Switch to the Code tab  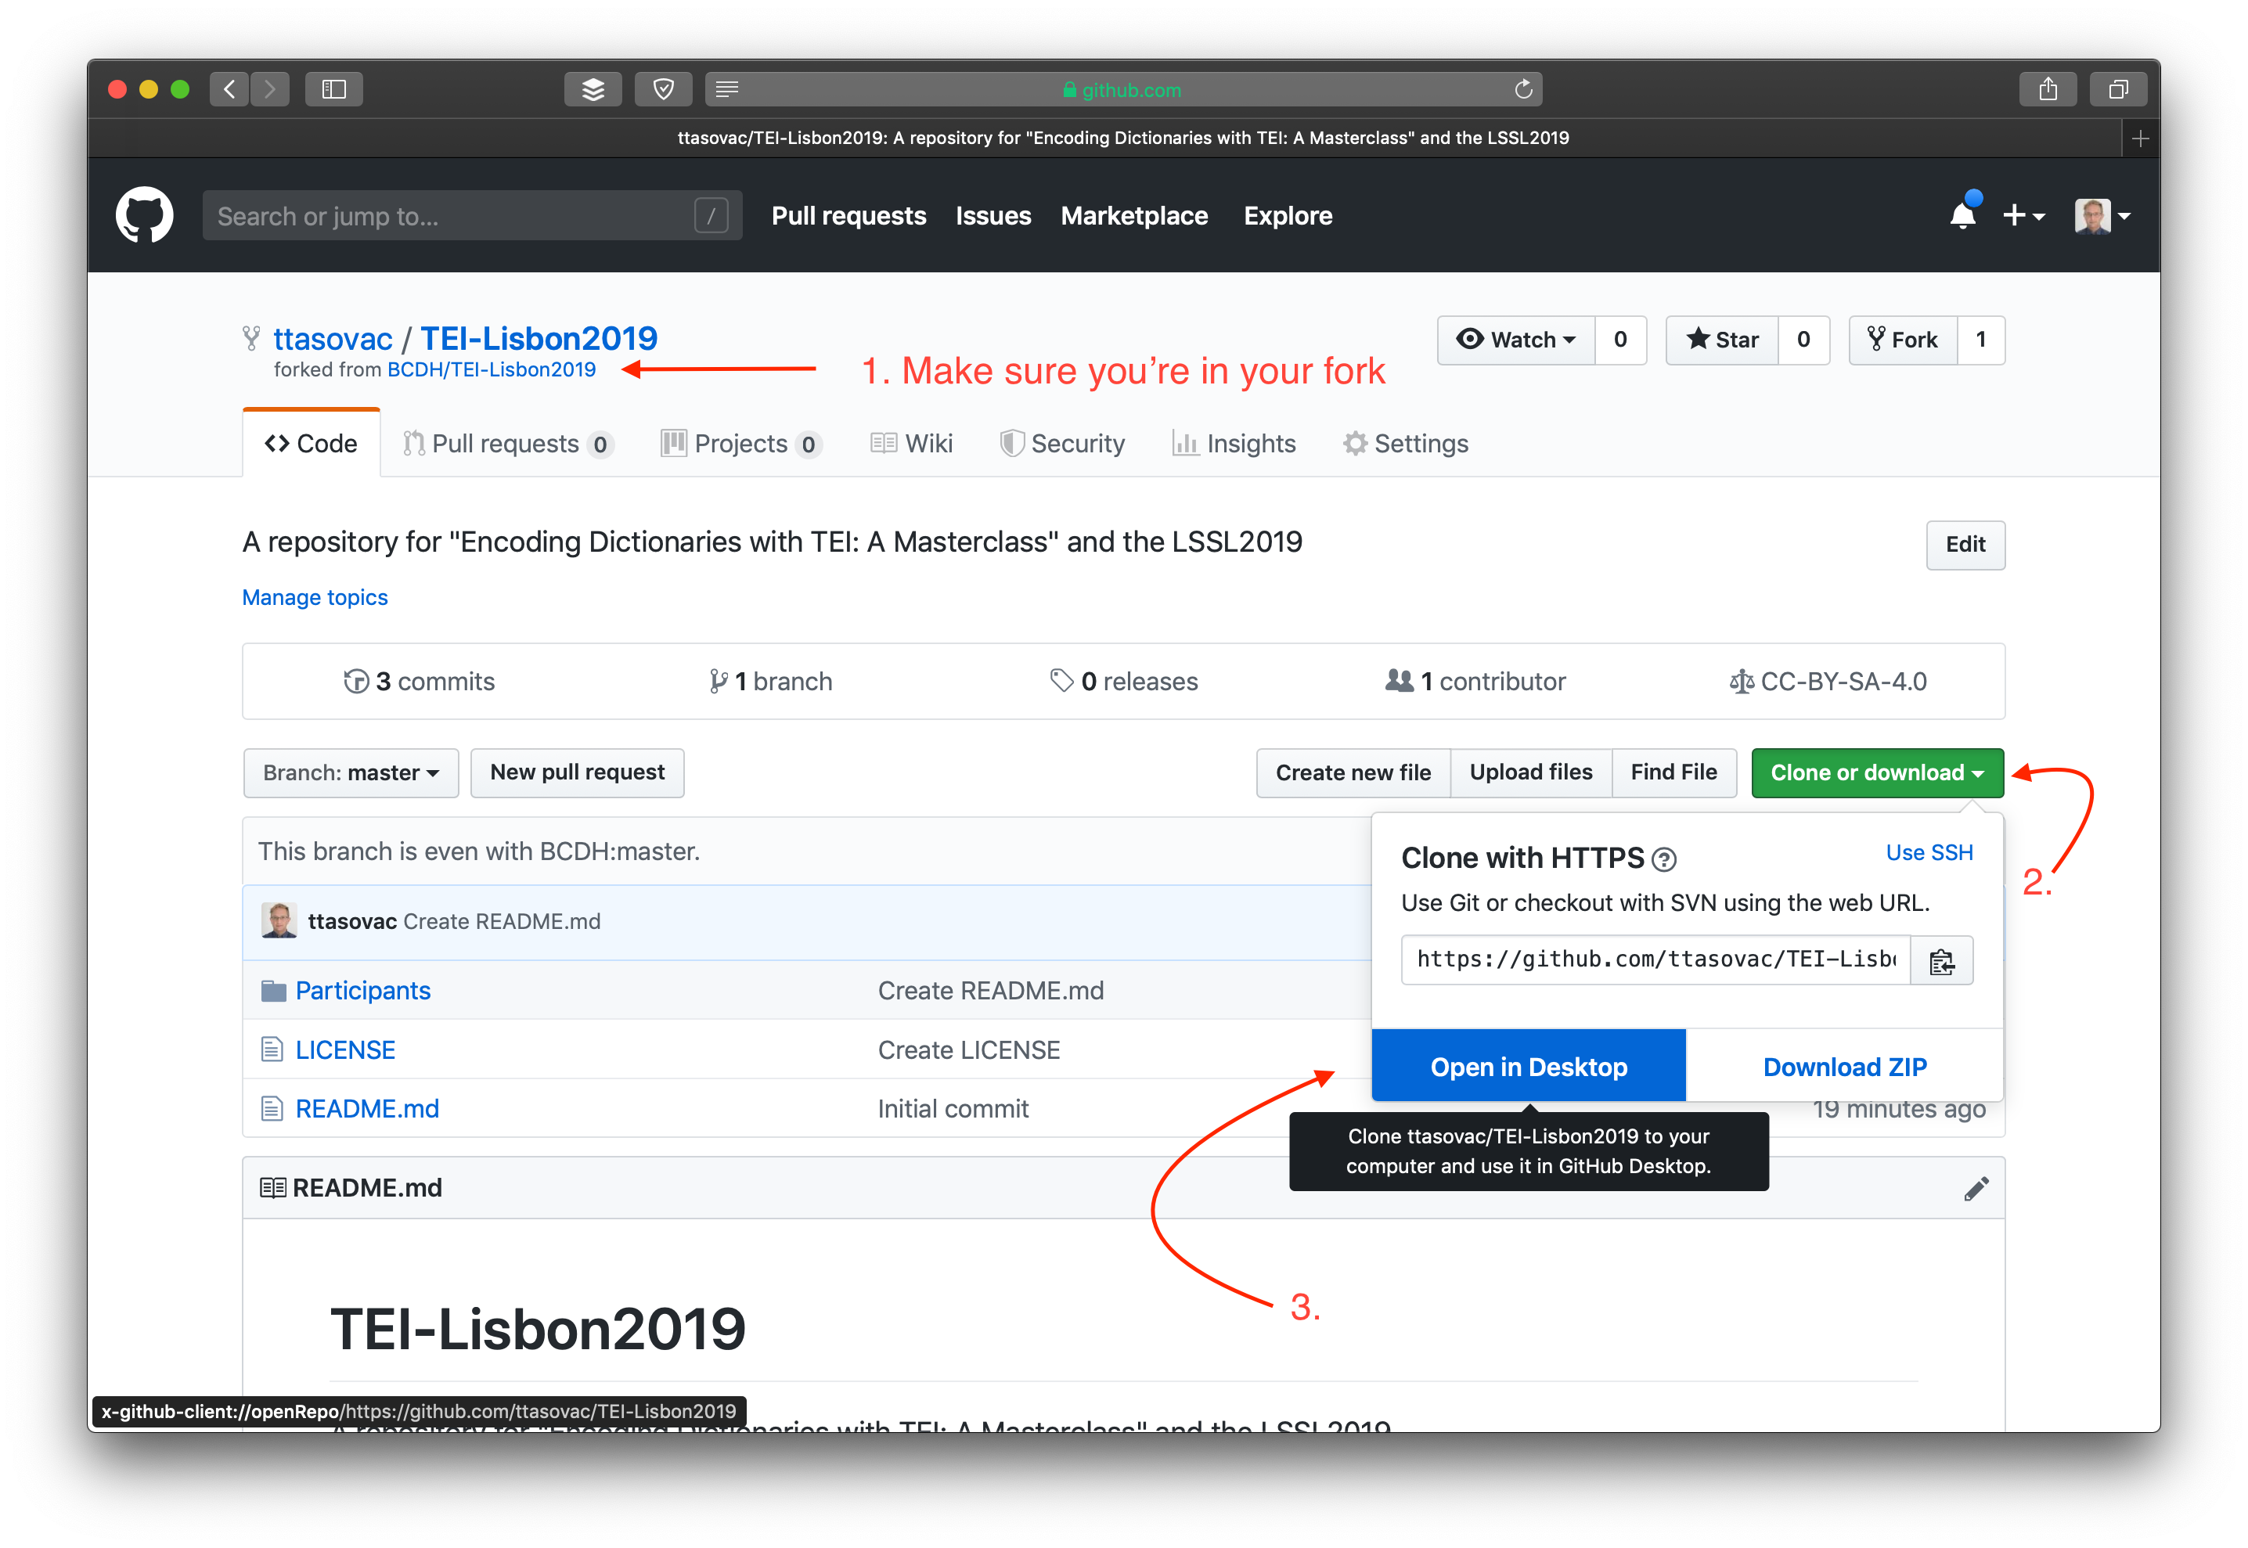tap(312, 445)
